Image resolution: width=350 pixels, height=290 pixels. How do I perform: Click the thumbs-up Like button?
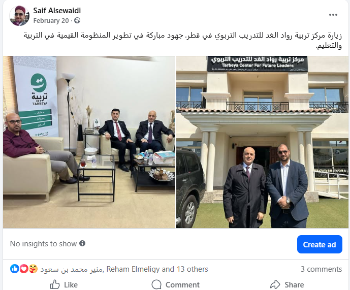pos(63,284)
